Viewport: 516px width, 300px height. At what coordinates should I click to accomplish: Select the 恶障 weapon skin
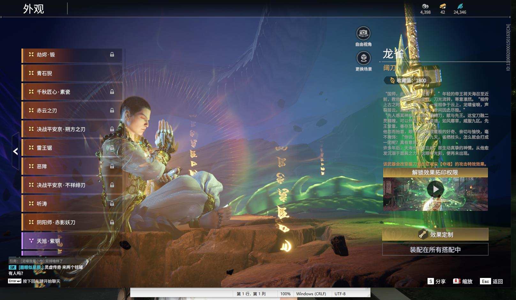click(72, 166)
